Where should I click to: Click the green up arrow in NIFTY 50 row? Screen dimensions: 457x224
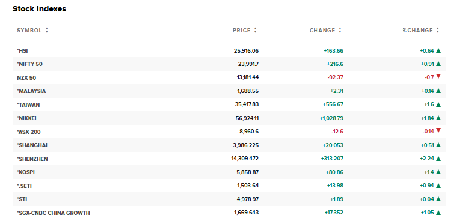[x=438, y=64]
